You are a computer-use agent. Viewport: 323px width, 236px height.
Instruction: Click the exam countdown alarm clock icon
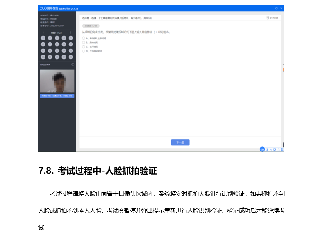point(267,18)
